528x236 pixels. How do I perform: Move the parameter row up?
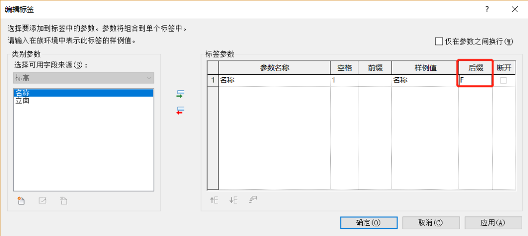tap(214, 200)
